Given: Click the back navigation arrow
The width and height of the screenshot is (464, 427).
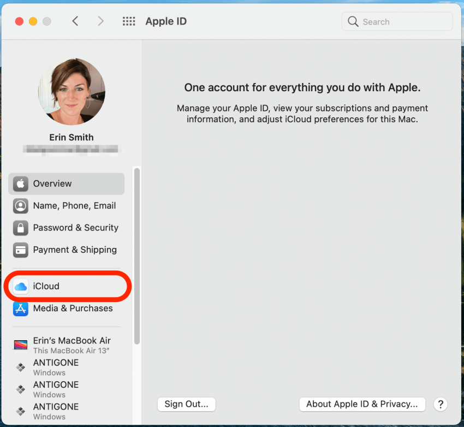Looking at the screenshot, I should coord(75,21).
